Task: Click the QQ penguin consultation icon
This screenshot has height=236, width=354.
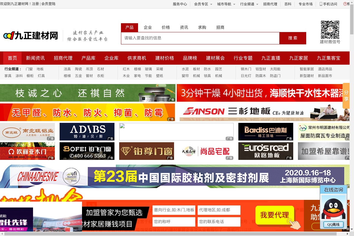Action: (333, 207)
